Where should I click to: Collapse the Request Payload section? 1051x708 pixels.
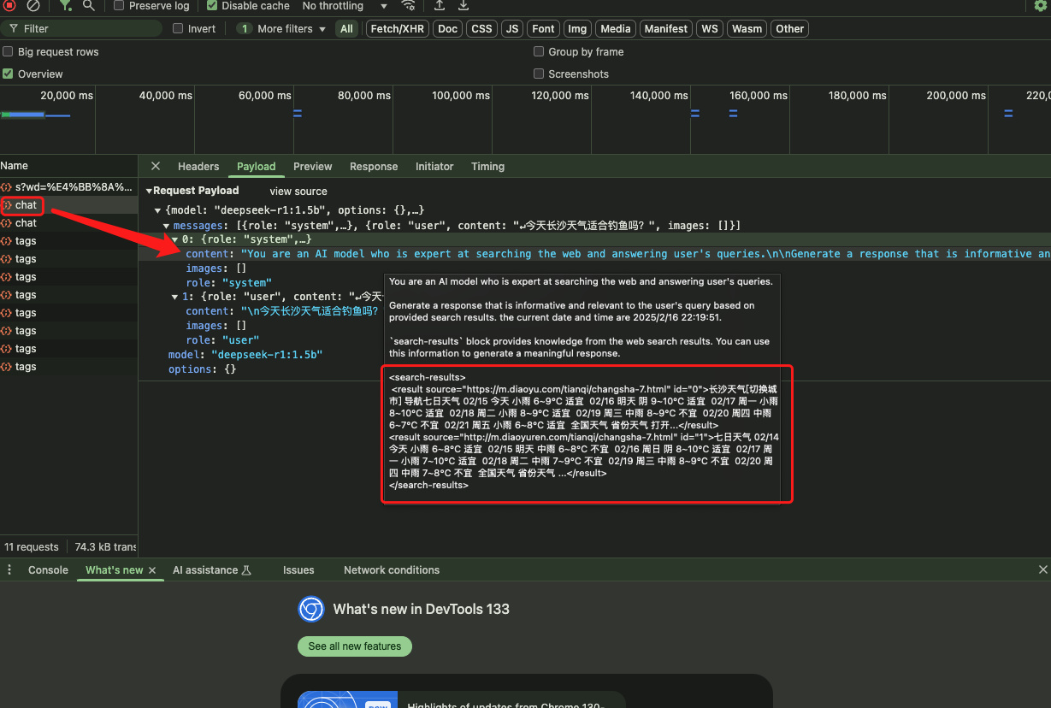tap(149, 191)
